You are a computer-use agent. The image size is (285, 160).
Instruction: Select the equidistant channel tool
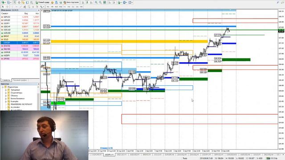point(24,7)
